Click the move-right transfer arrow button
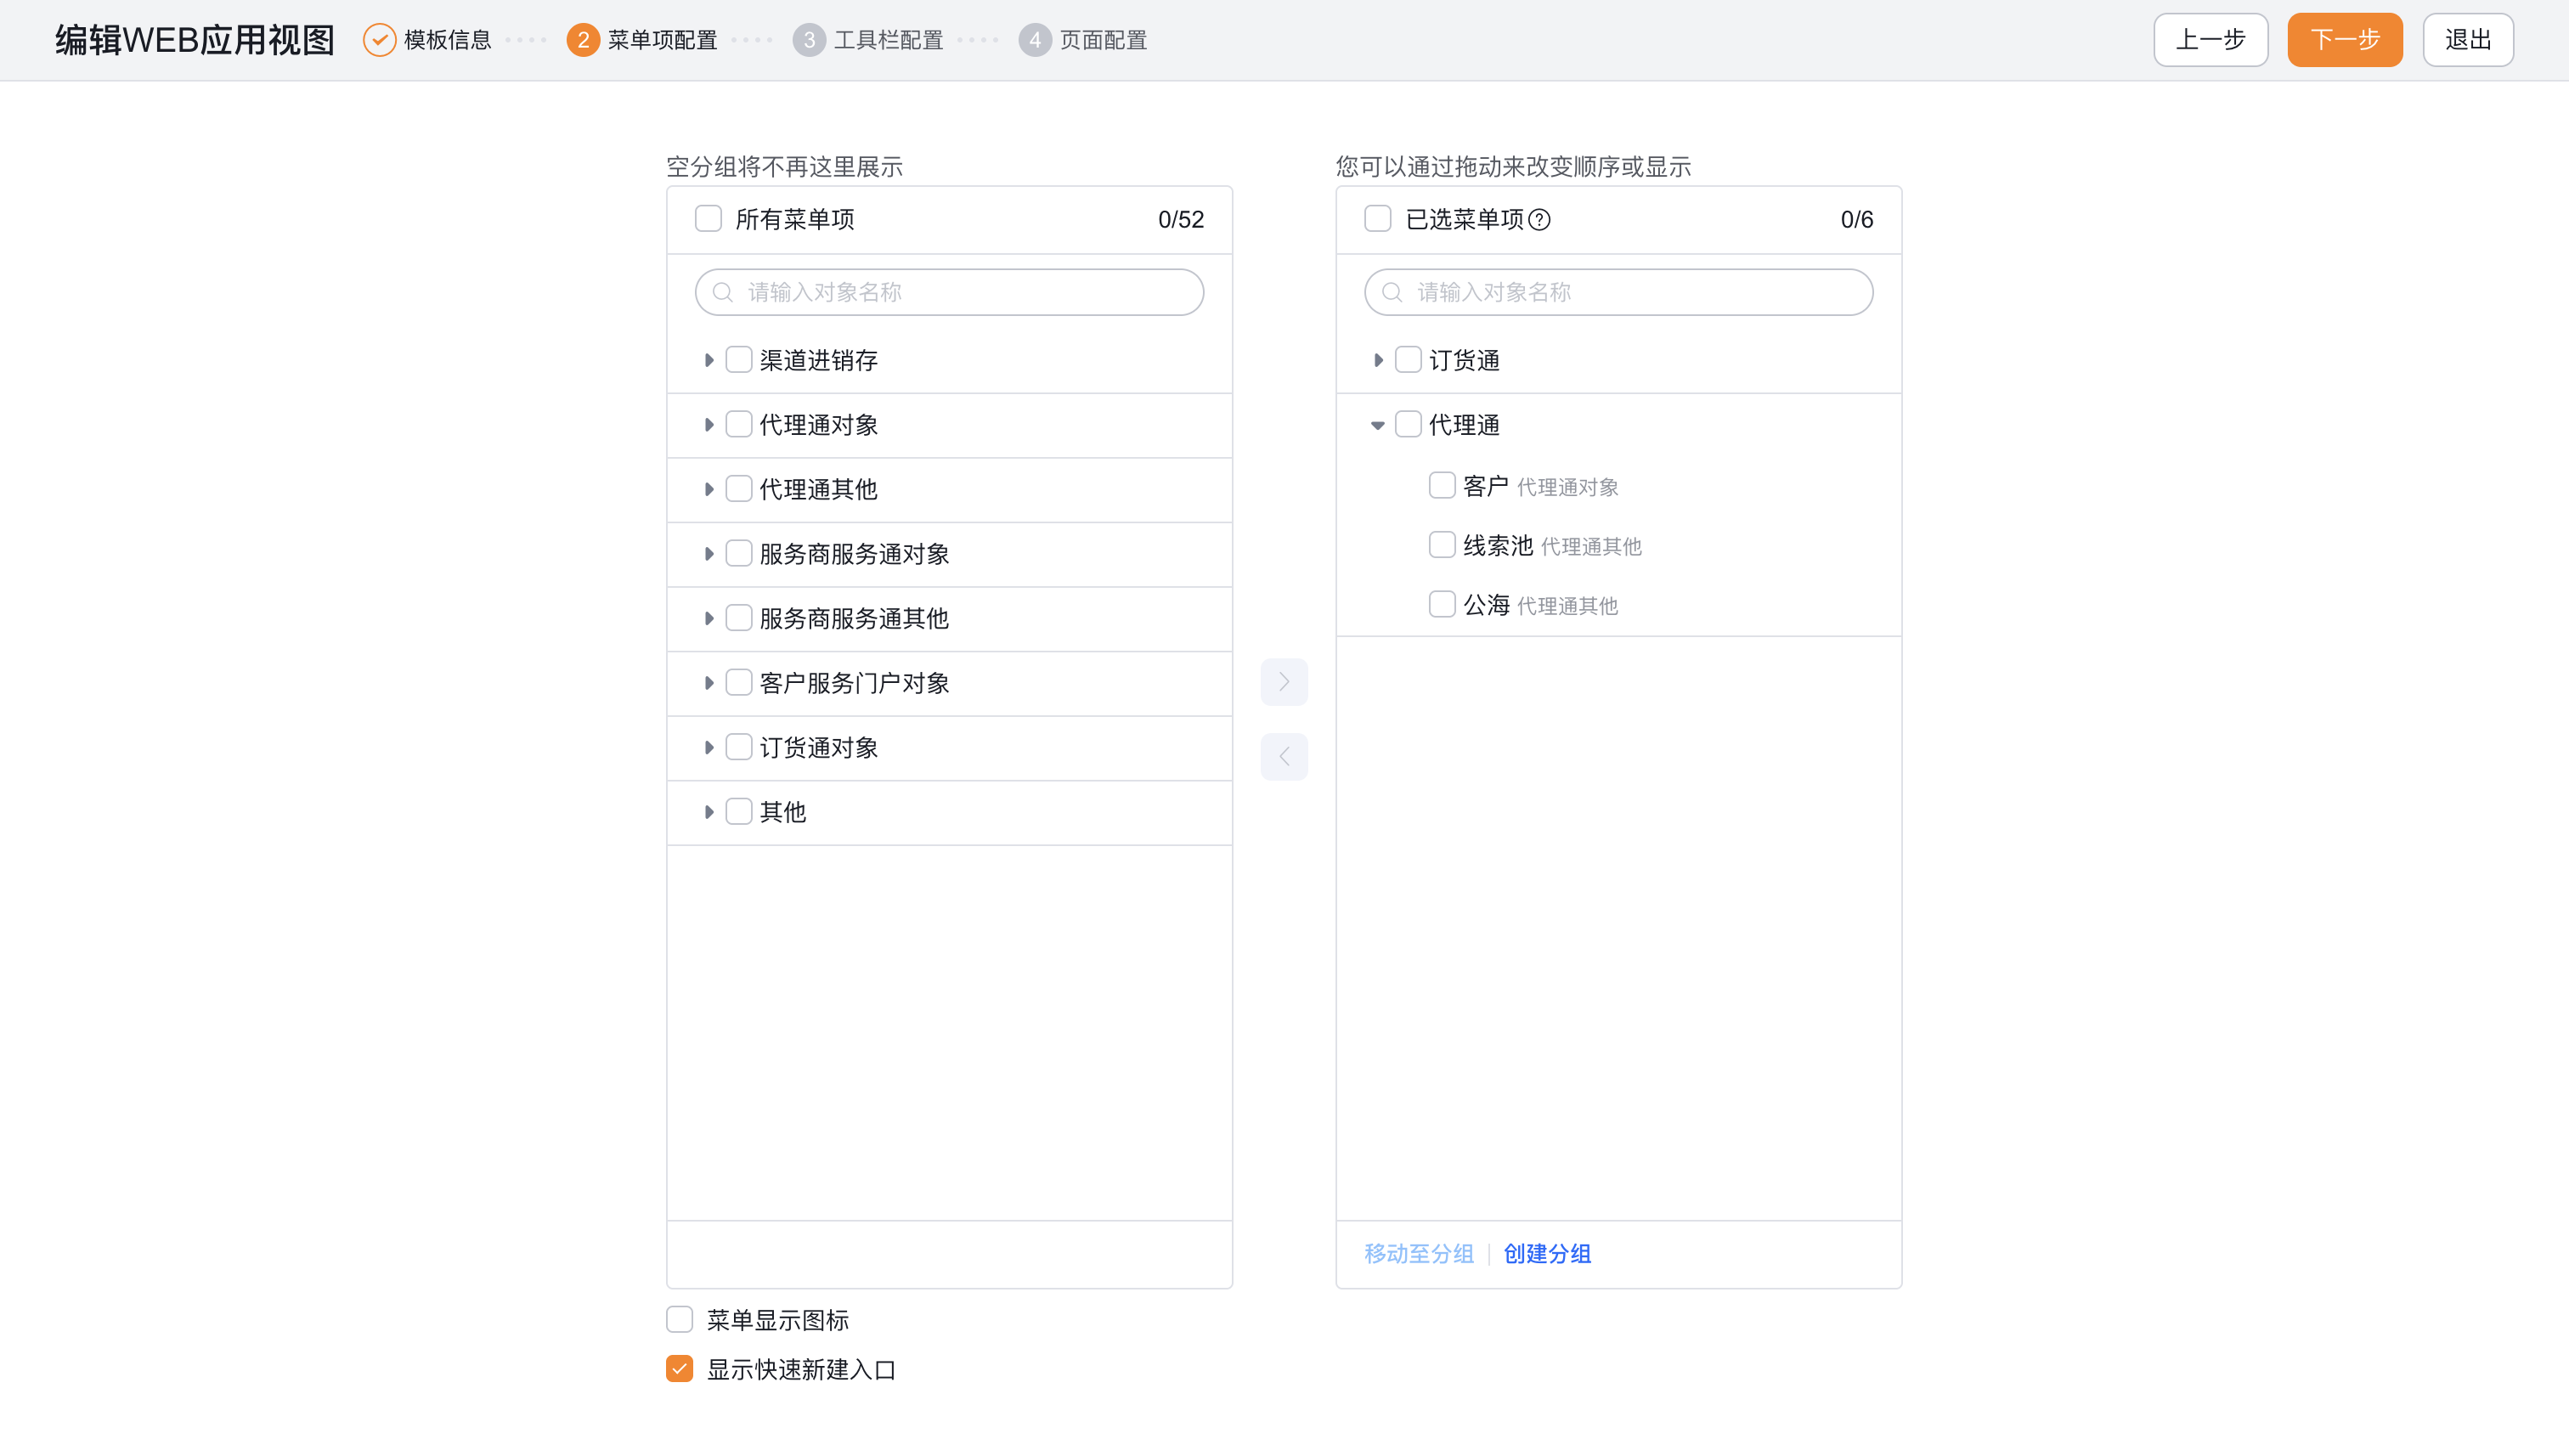This screenshot has width=2569, height=1456. (x=1284, y=682)
